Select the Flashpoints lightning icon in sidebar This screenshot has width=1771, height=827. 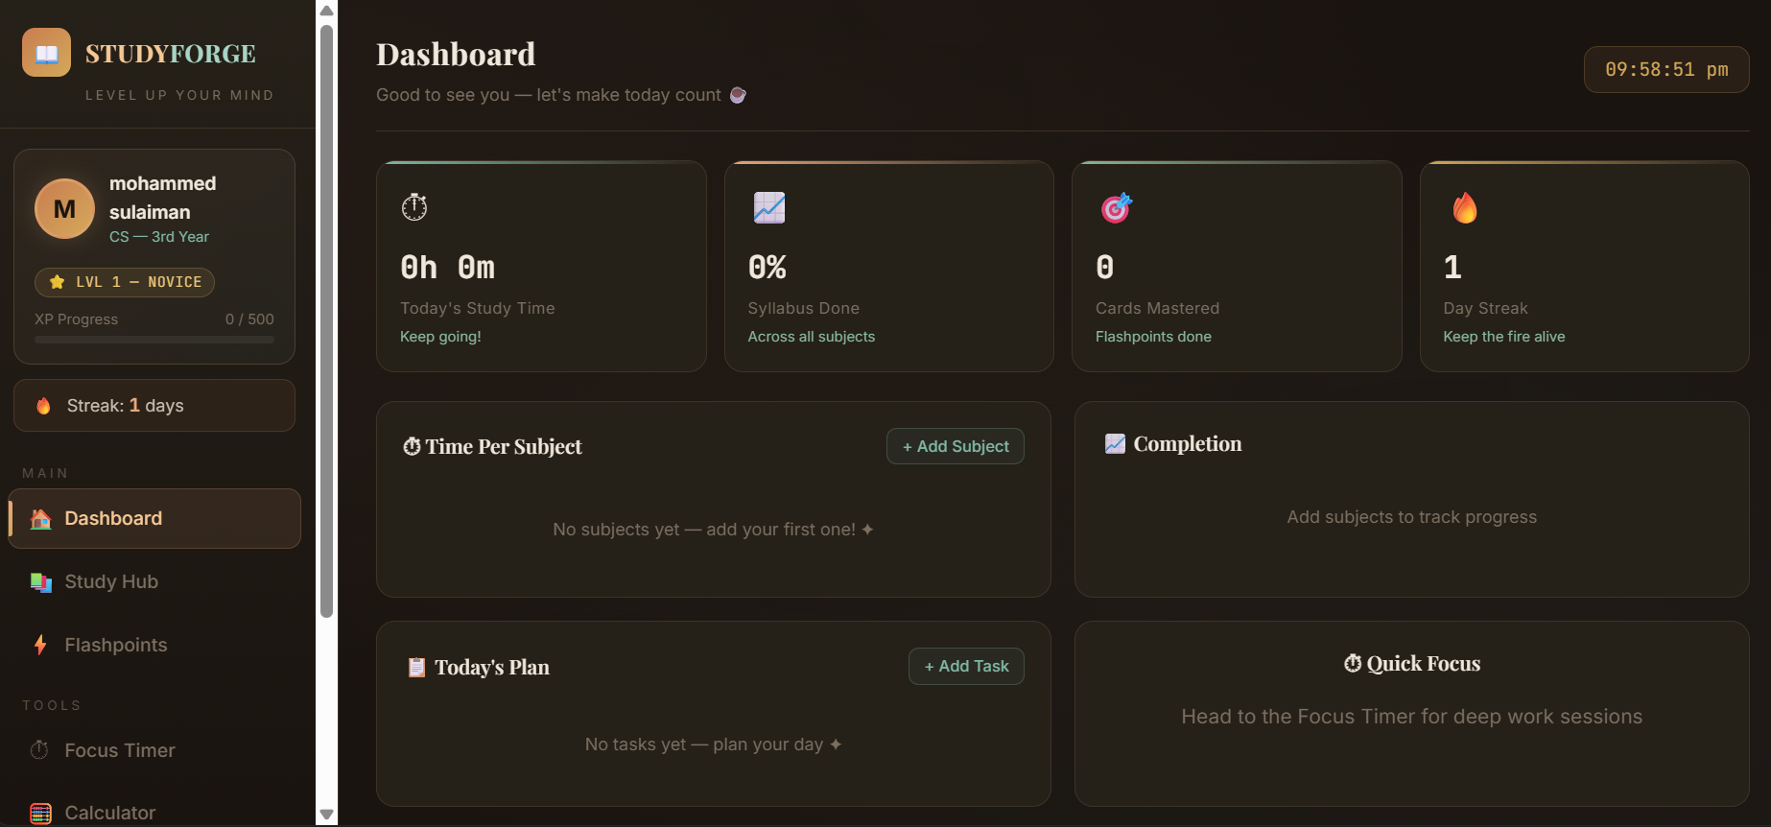[x=40, y=645]
